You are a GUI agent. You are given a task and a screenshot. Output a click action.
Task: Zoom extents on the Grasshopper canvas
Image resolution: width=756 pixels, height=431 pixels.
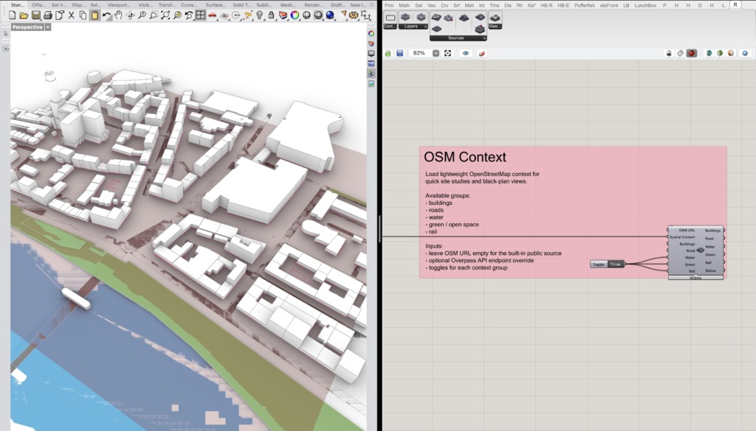(x=448, y=53)
